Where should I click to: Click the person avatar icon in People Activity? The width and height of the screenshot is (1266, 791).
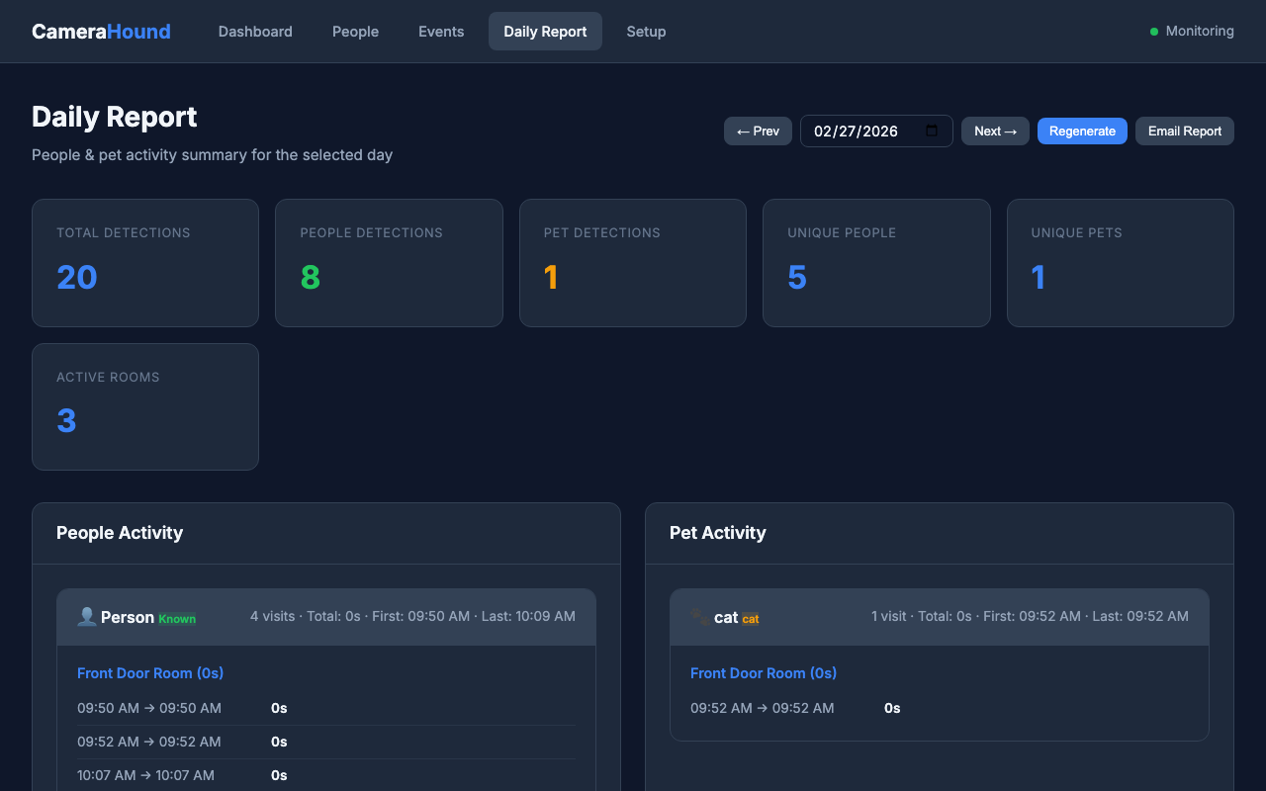pos(86,616)
